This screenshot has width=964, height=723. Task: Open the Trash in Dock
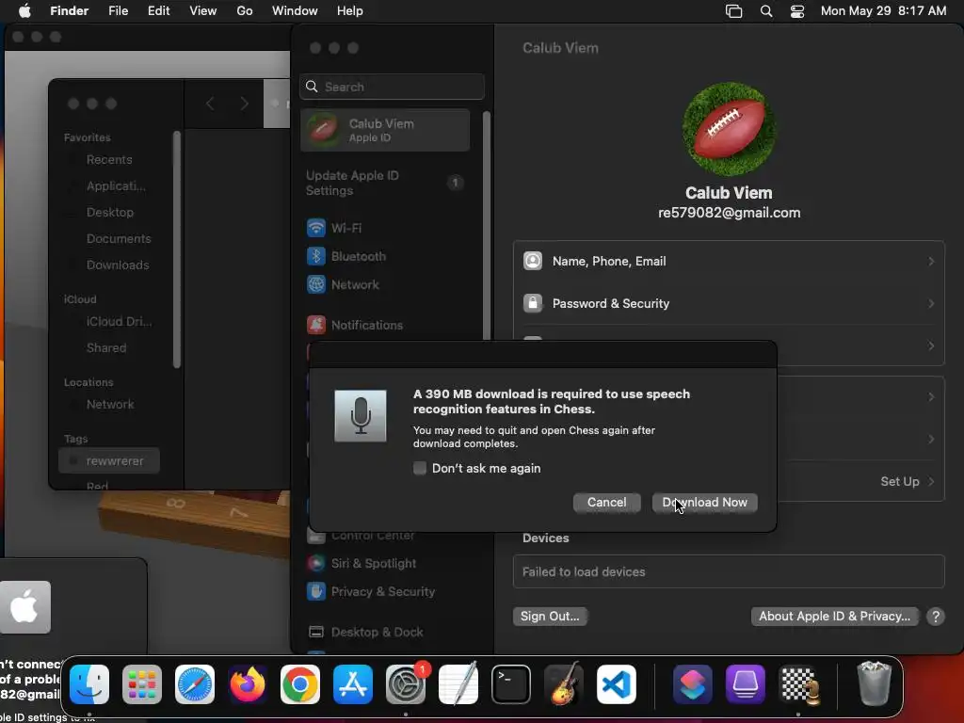pyautogui.click(x=874, y=684)
